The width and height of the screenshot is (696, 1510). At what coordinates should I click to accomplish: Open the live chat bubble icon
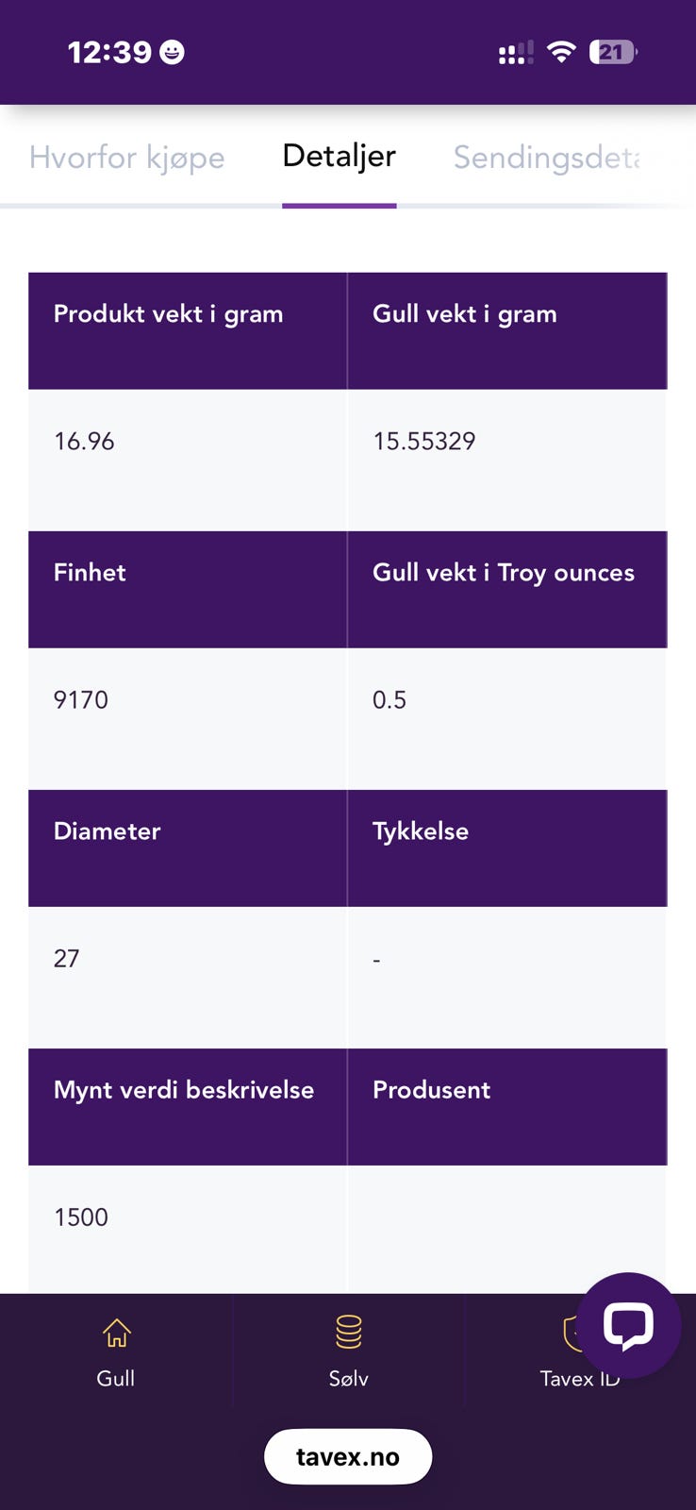(628, 1324)
